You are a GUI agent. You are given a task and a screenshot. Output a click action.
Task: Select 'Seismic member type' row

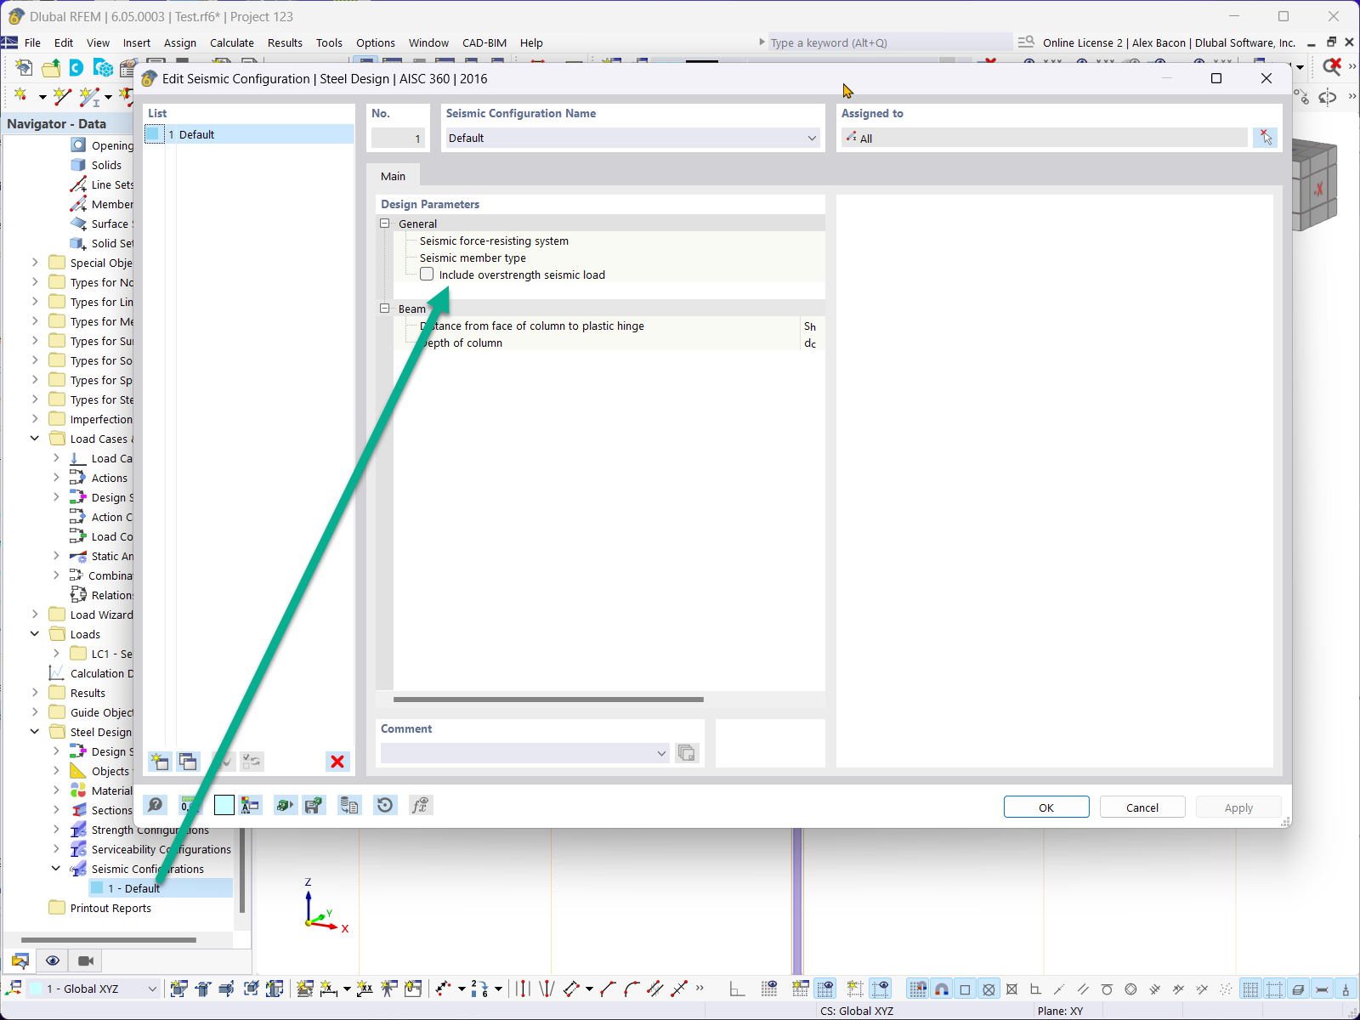click(473, 258)
